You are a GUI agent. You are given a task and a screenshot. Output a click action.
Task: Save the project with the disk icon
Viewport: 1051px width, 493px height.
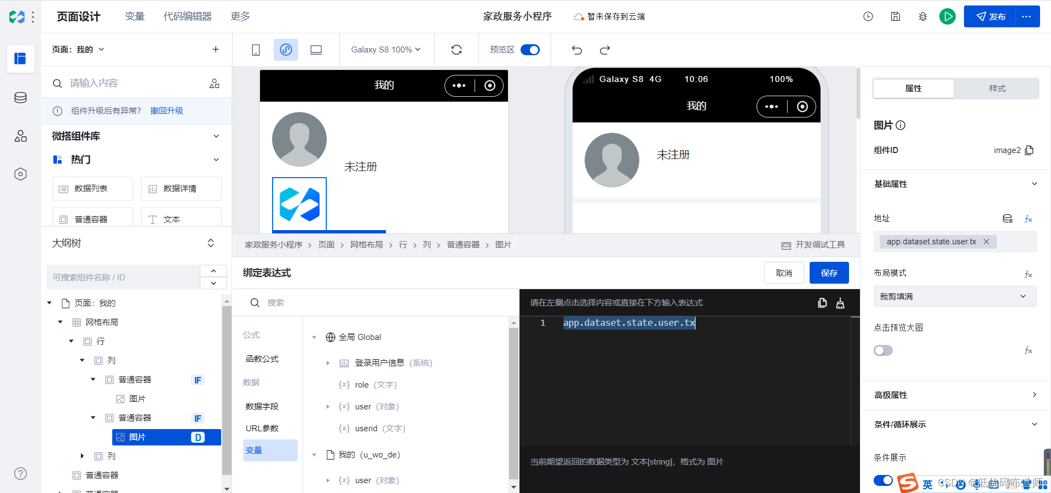[x=896, y=16]
